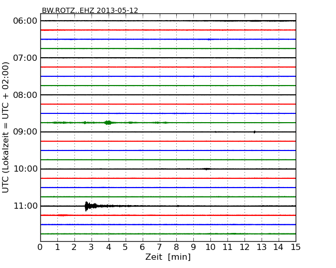Click the x-axis tick label 8
336x268 pixels.
[x=176, y=247]
